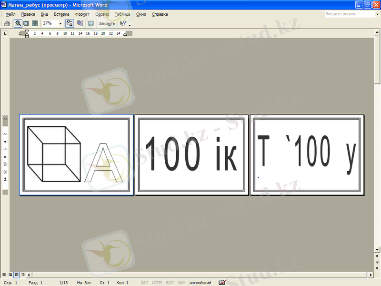Select the cube and letter A page thumbnail
The width and height of the screenshot is (381, 286).
[x=76, y=155]
